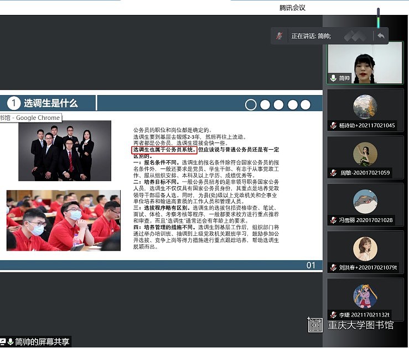Click muted mic icon next to 周敏

(x=333, y=173)
